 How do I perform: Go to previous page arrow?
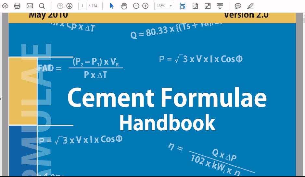60,6
